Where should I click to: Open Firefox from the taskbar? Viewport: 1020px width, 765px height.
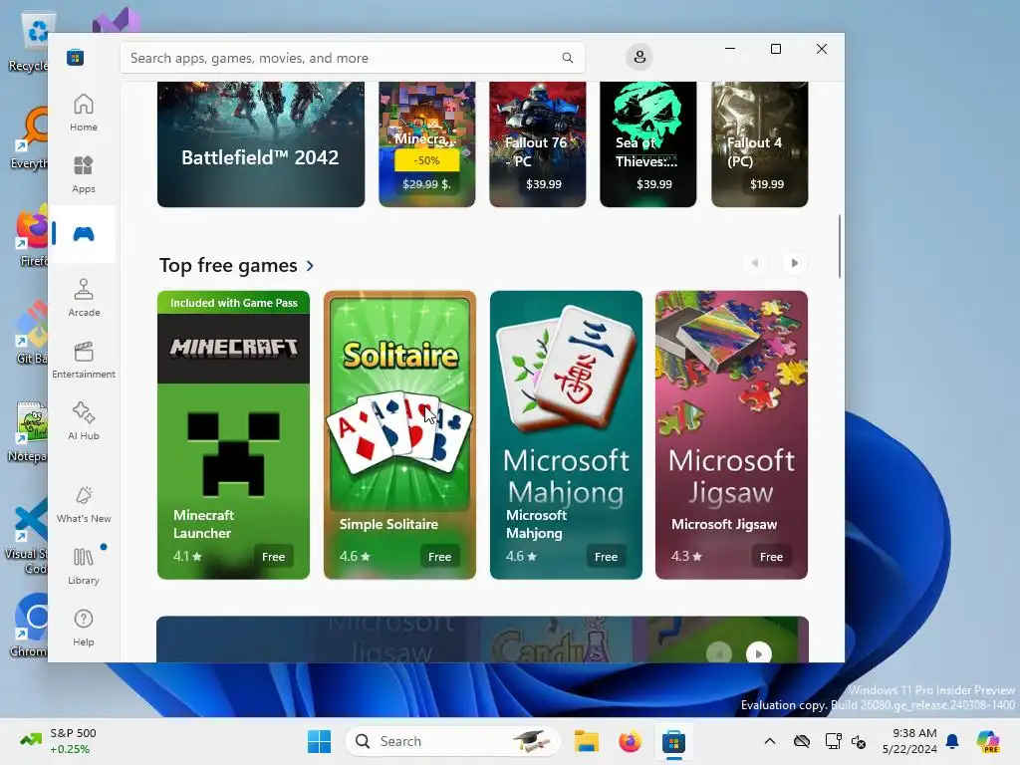[630, 741]
